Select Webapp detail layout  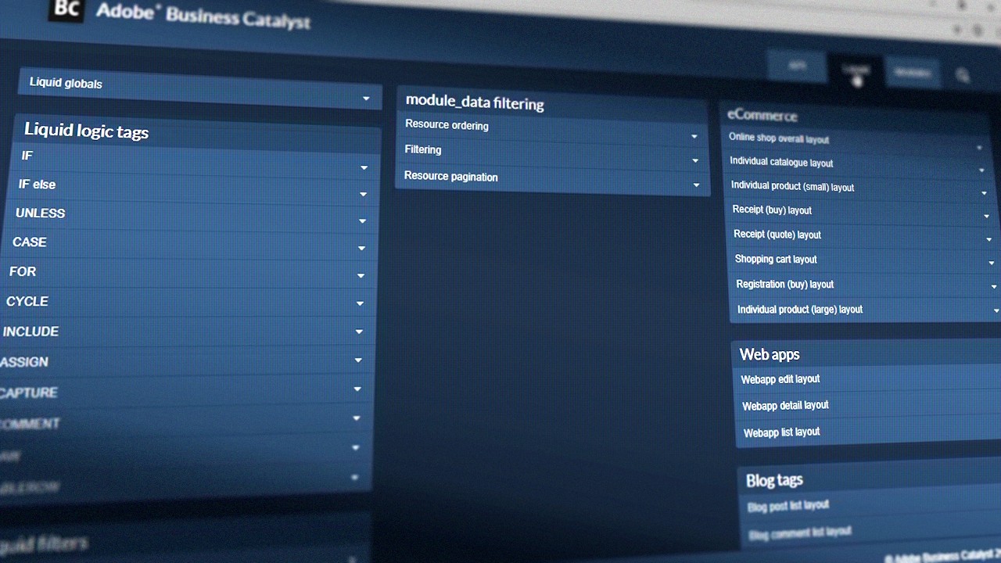tap(785, 405)
